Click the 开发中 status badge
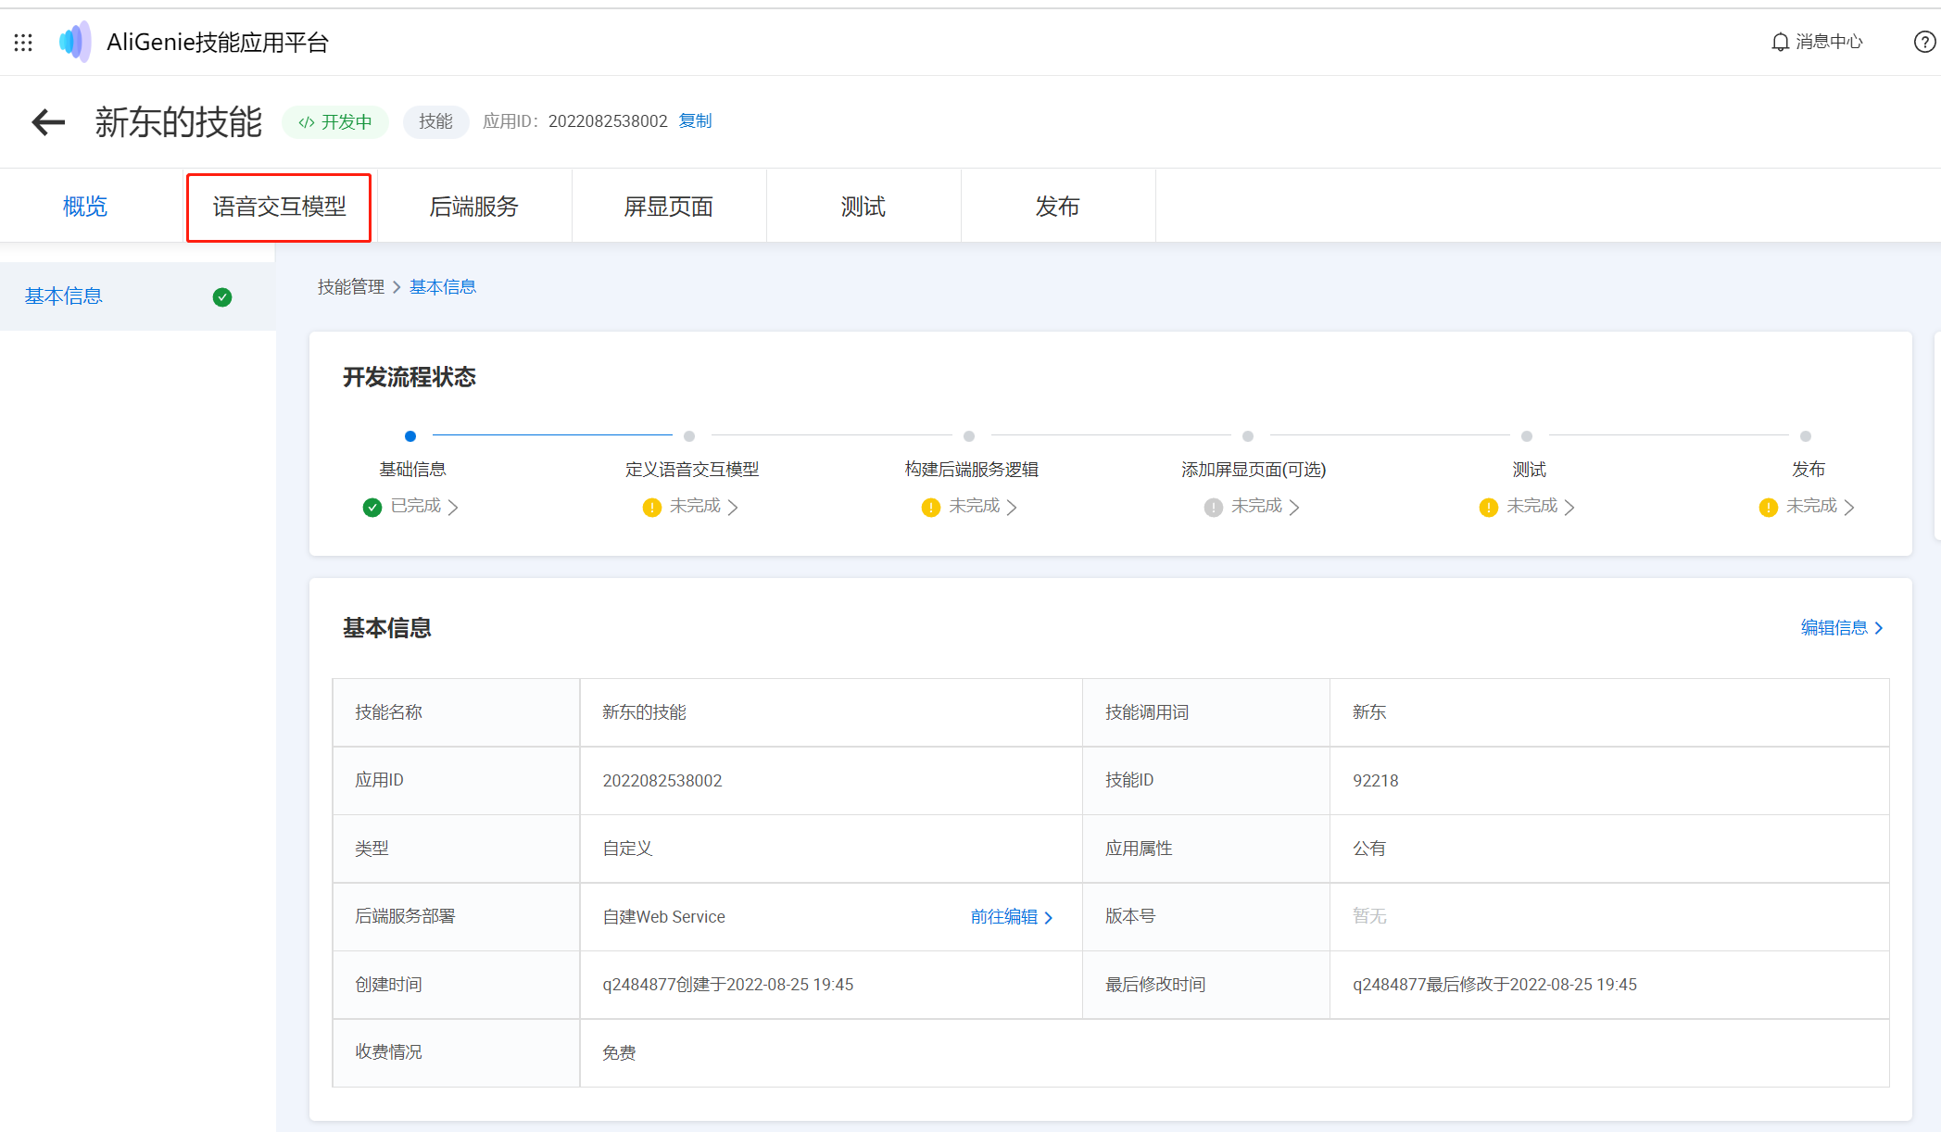Viewport: 1941px width, 1132px height. [x=335, y=121]
